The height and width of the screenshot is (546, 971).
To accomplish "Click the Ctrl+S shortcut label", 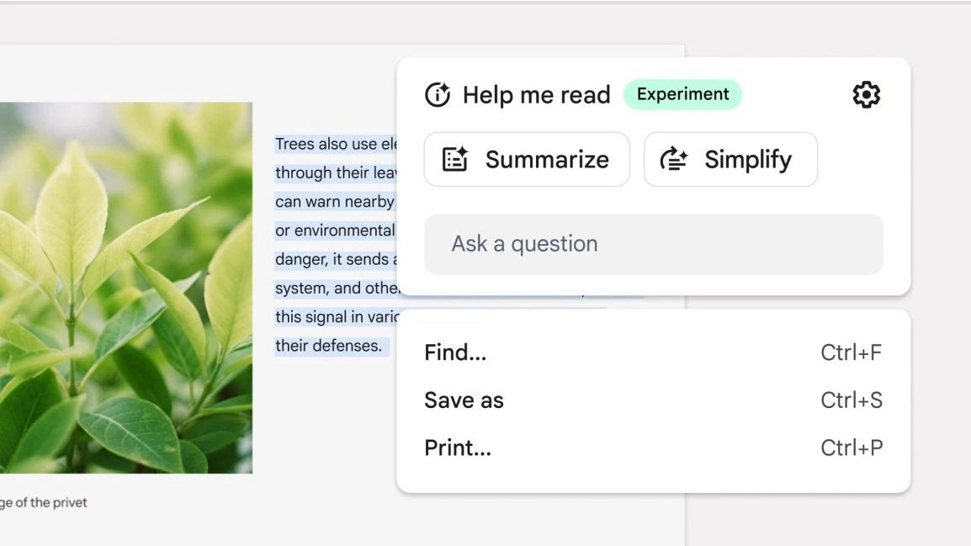I will [851, 400].
